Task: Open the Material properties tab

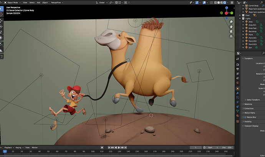Action: click(238, 116)
